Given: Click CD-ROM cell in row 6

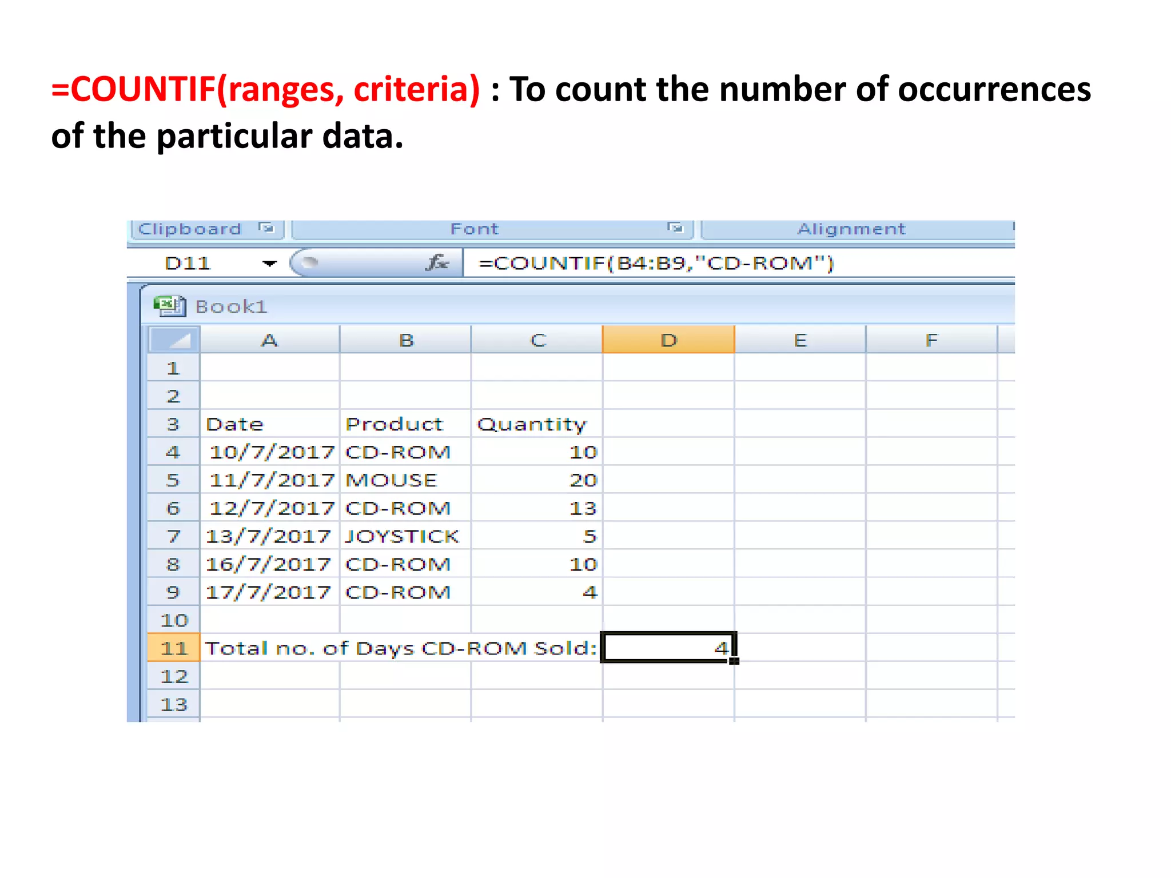Looking at the screenshot, I should [405, 508].
